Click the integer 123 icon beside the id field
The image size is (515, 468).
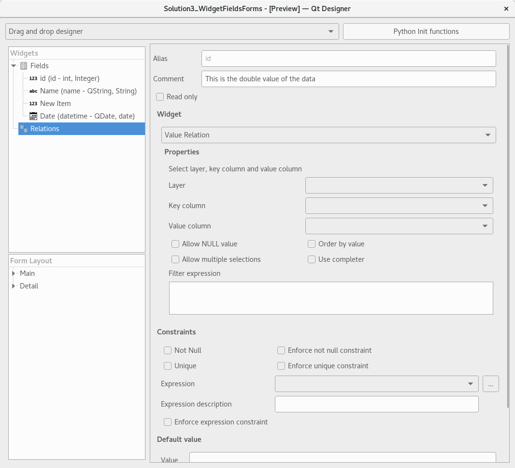32,78
